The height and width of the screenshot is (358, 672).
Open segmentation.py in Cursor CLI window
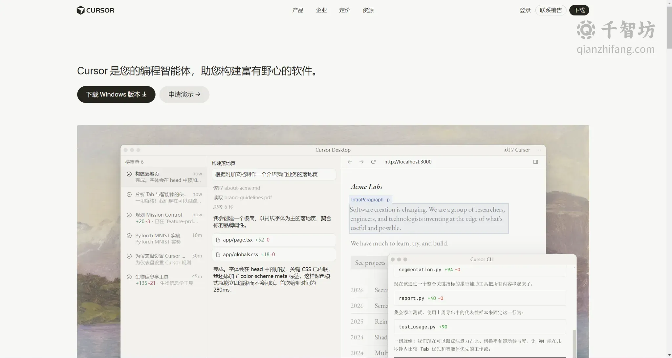[x=480, y=270]
